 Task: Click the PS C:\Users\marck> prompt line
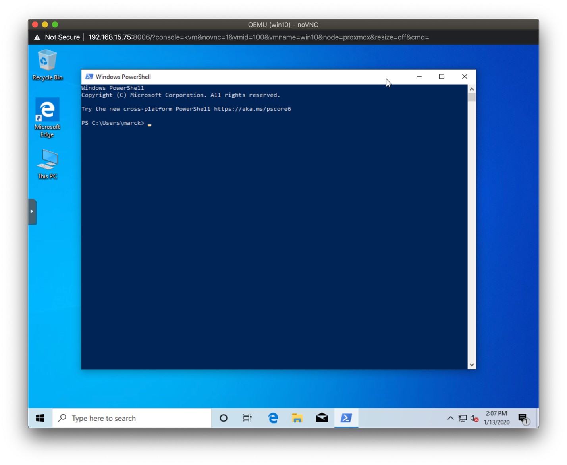coord(113,123)
